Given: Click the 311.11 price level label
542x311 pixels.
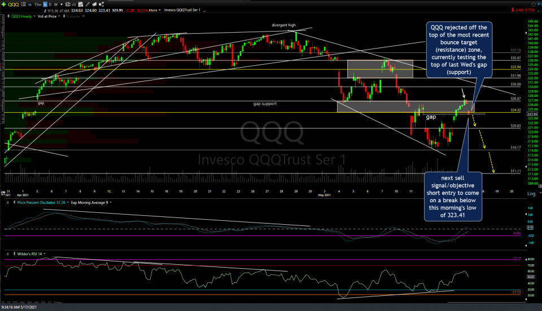Looking at the screenshot, I should point(515,171).
